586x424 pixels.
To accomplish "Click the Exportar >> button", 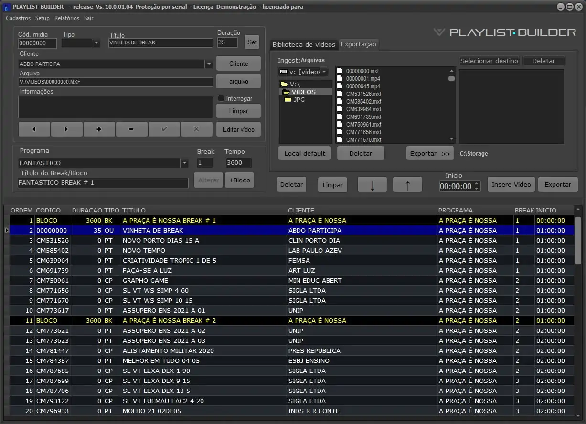I will click(430, 153).
